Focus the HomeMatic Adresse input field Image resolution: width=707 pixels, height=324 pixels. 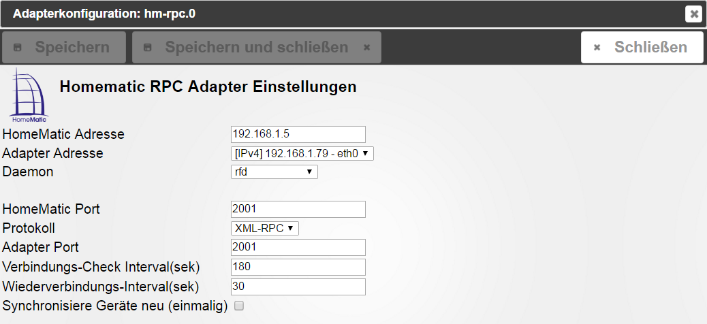pyautogui.click(x=298, y=134)
